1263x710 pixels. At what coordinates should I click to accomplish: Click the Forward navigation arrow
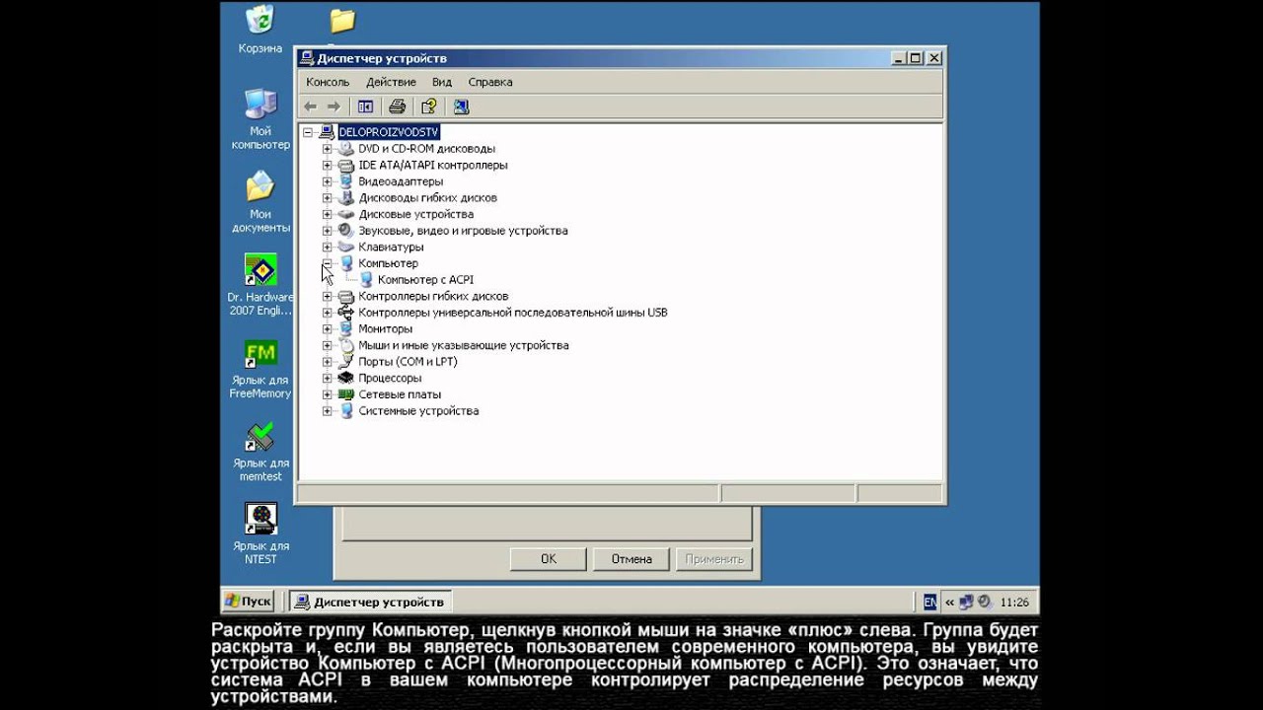pyautogui.click(x=334, y=106)
